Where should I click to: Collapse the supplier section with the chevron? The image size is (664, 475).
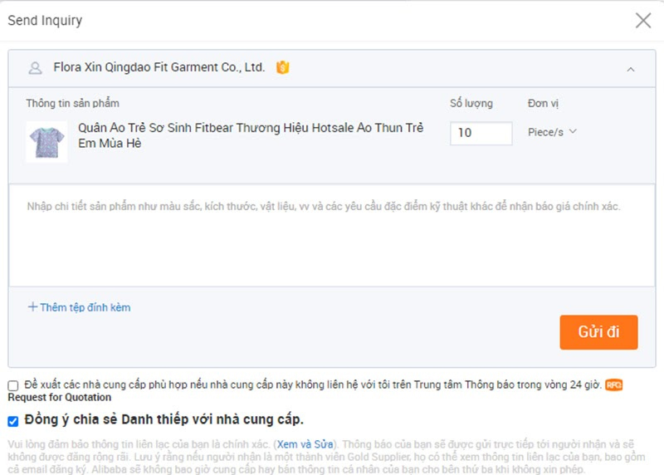click(631, 69)
